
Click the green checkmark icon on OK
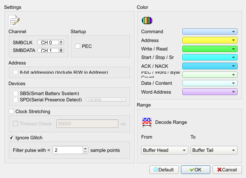click(x=192, y=170)
